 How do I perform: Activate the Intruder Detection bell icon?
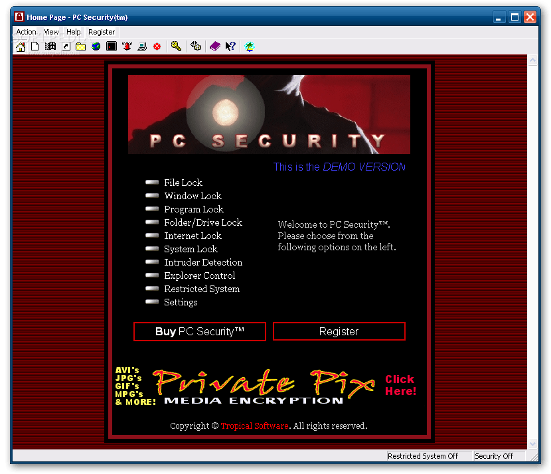tap(126, 46)
